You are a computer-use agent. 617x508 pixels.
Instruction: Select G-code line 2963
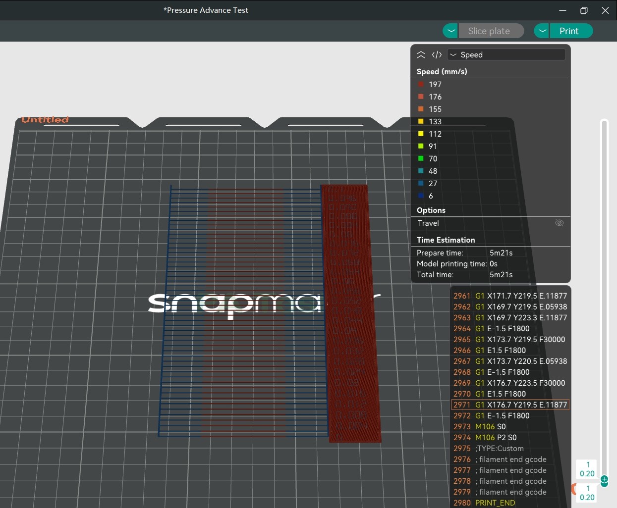(510, 317)
